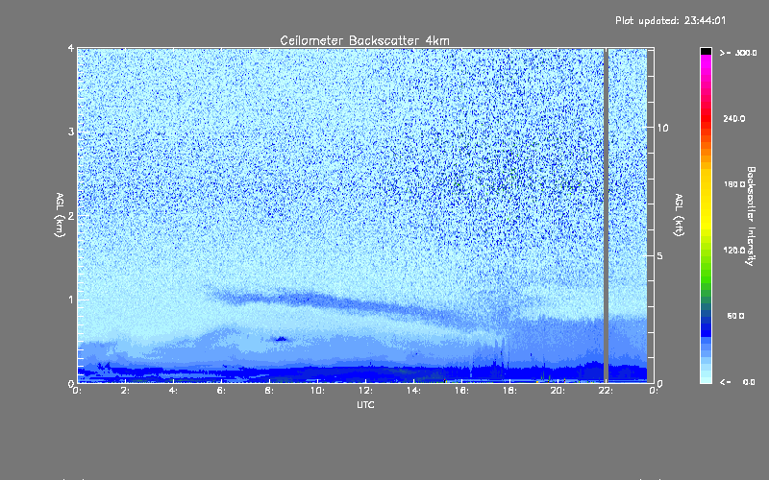769x480 pixels.
Task: Click the "120.0" colorbar label
Action: (734, 250)
